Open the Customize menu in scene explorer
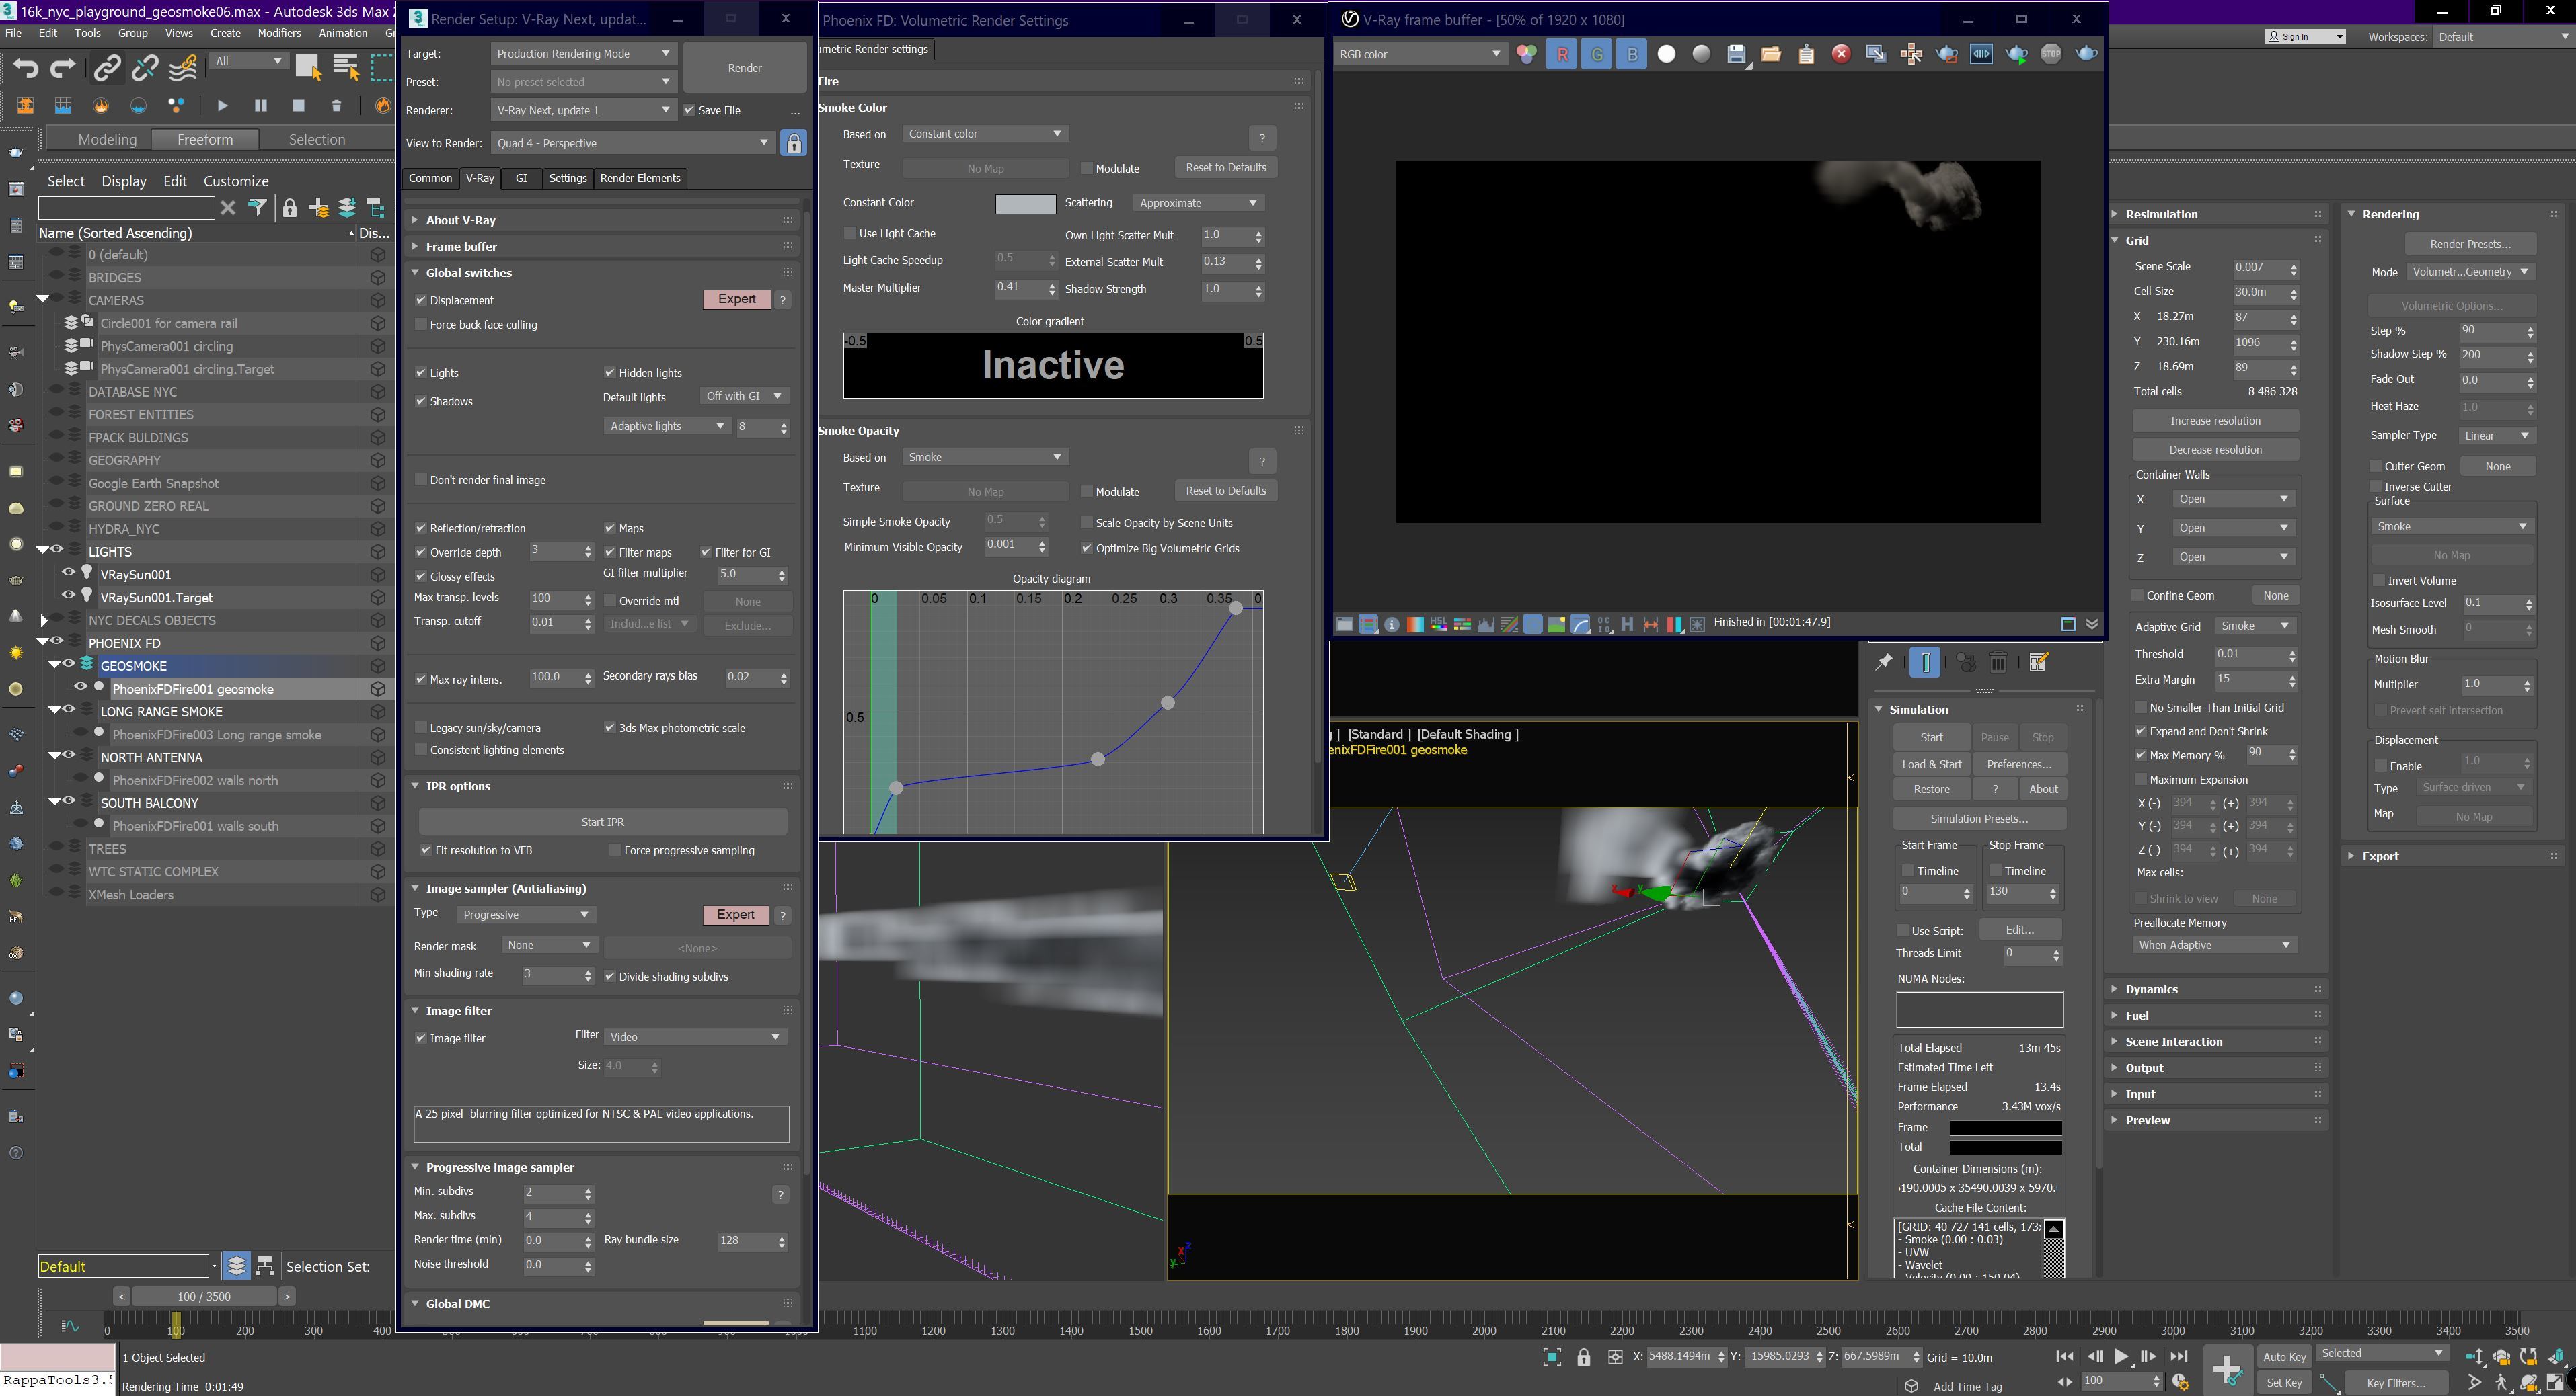 coord(236,181)
